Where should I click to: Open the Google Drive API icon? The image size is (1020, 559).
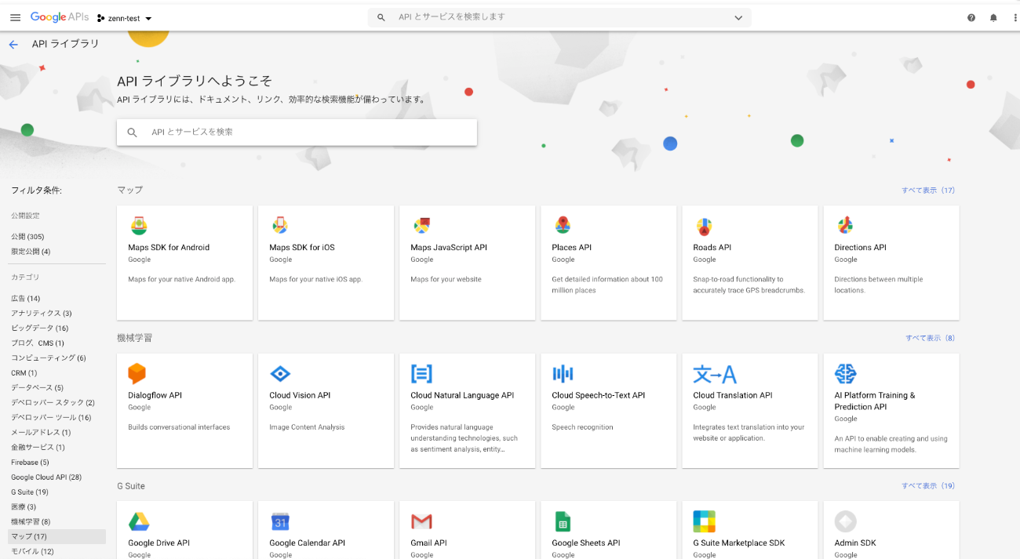point(139,521)
